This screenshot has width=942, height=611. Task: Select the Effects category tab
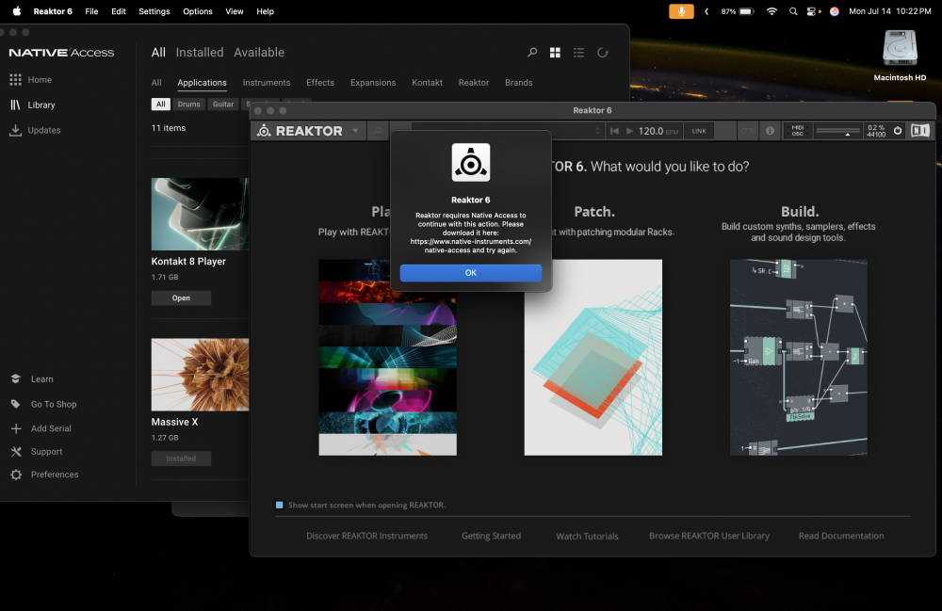click(320, 83)
